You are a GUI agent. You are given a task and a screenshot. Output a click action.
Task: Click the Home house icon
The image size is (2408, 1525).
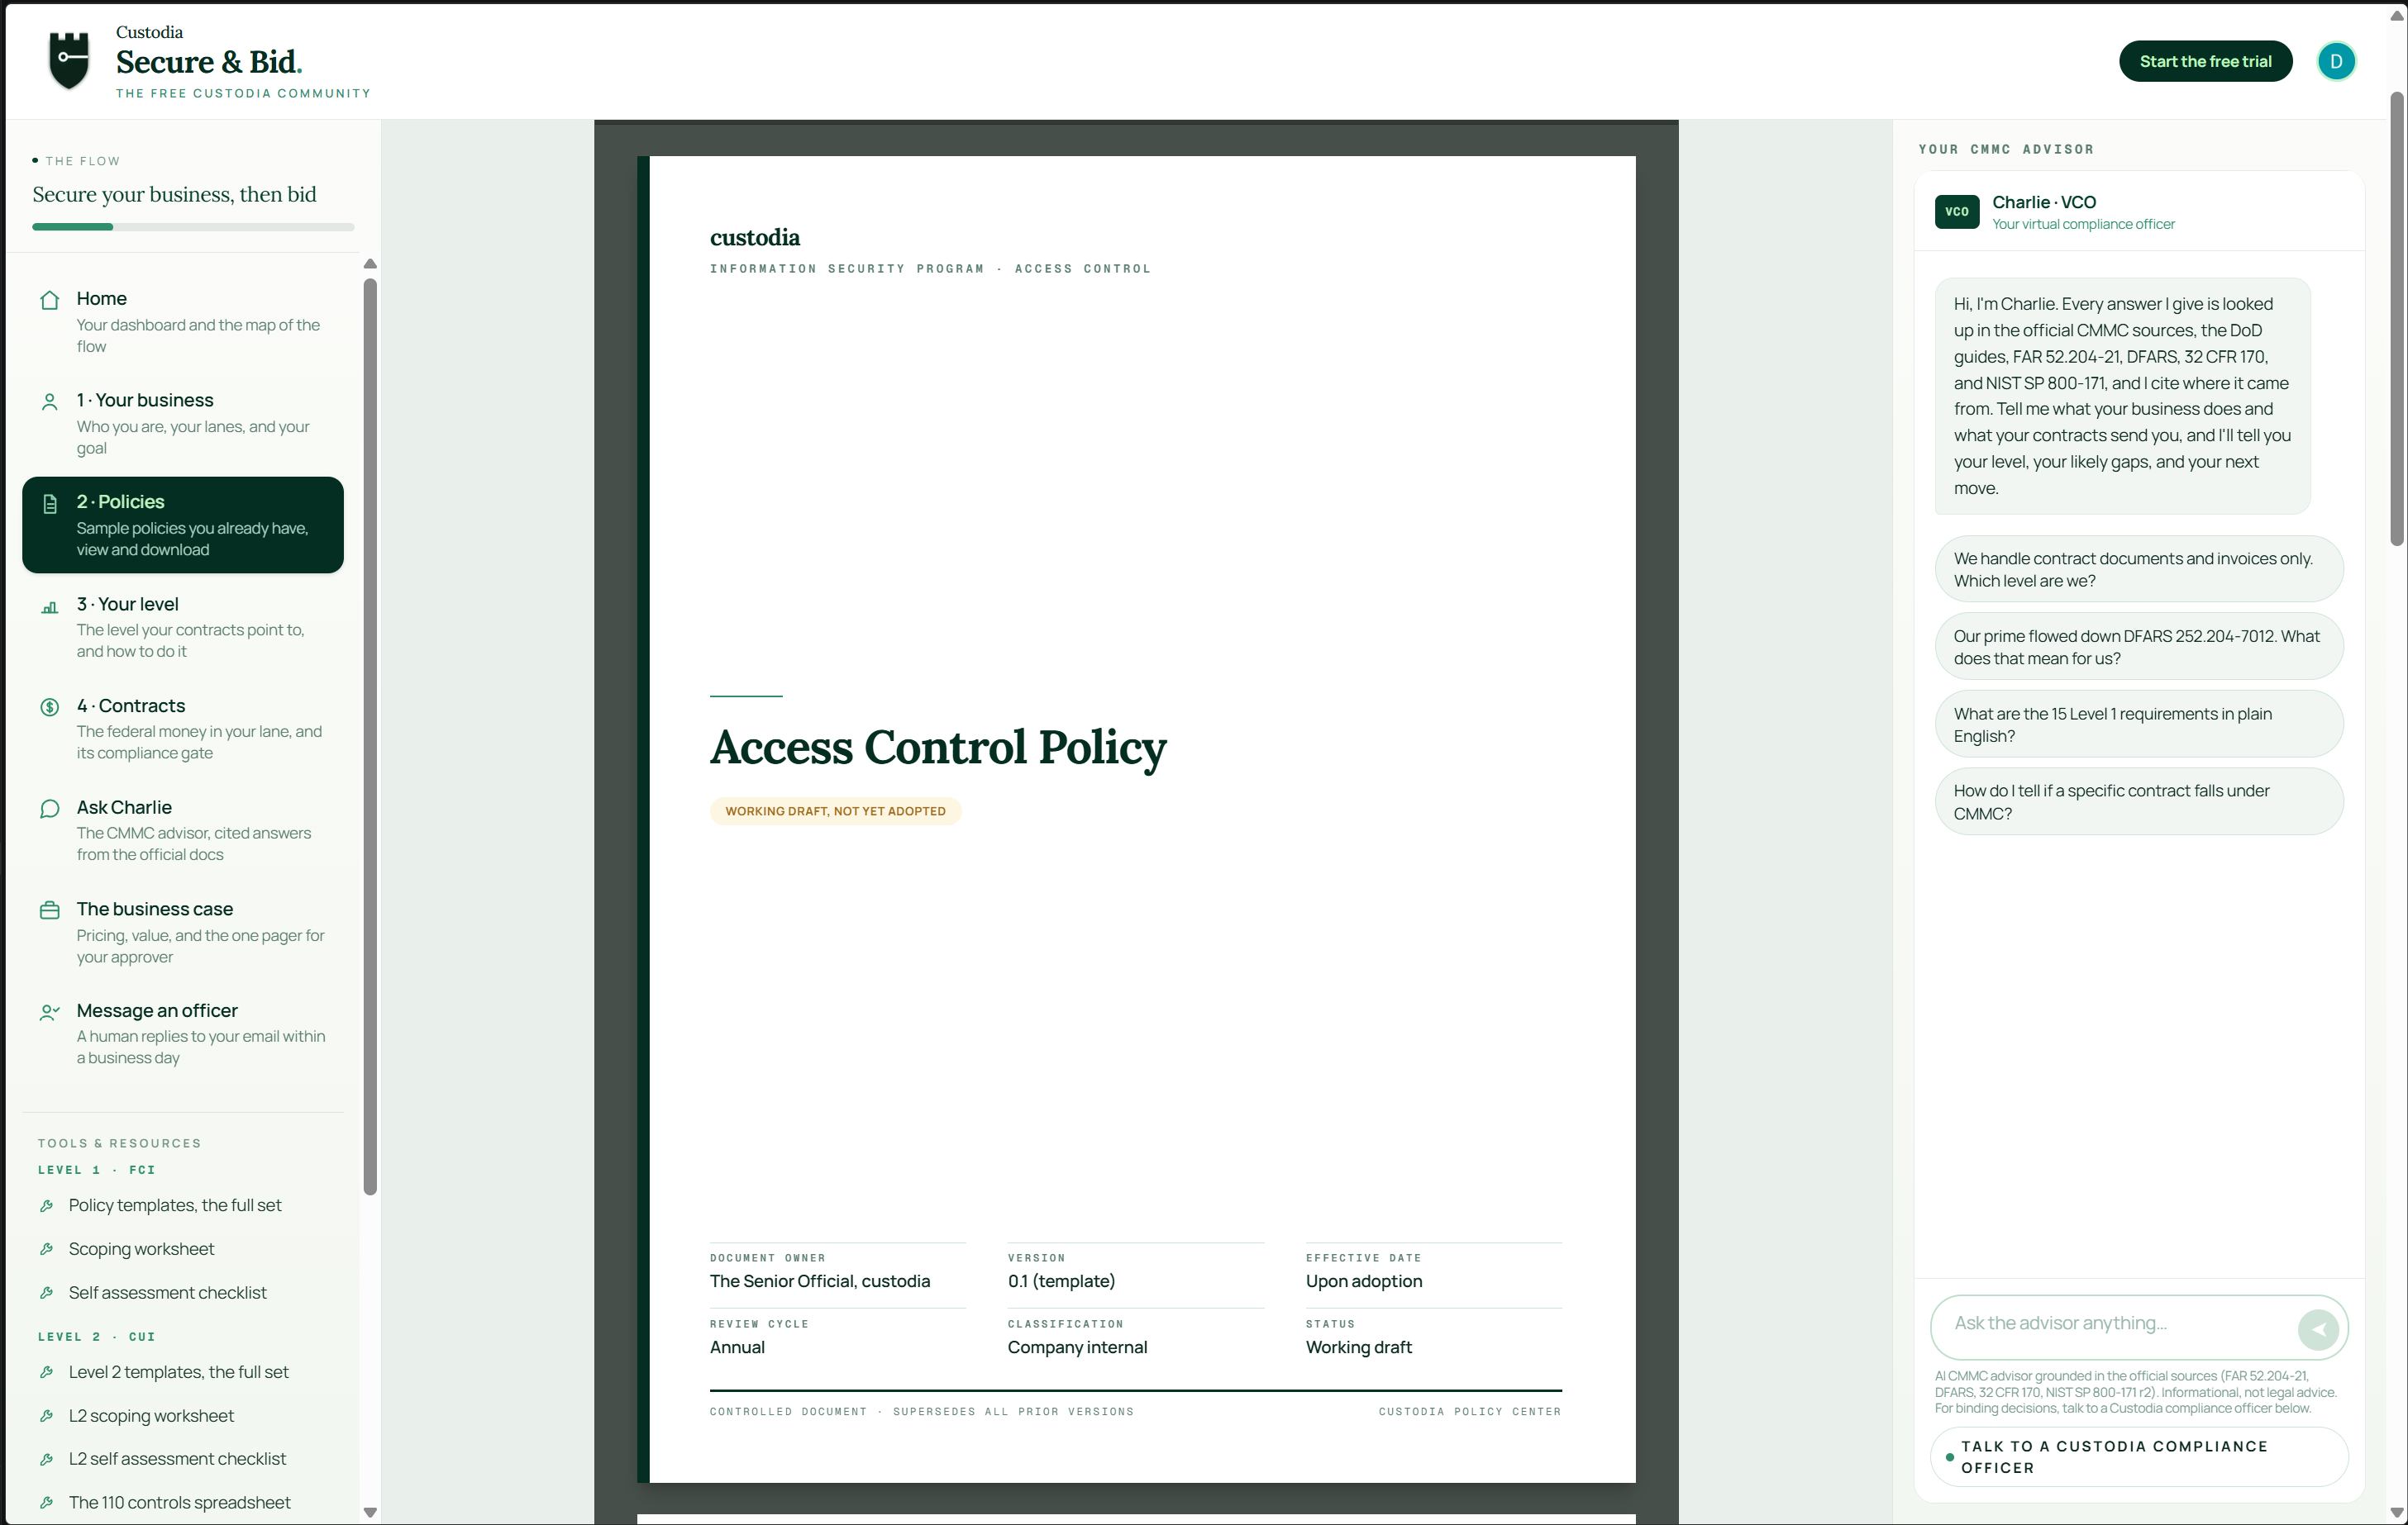(x=50, y=300)
